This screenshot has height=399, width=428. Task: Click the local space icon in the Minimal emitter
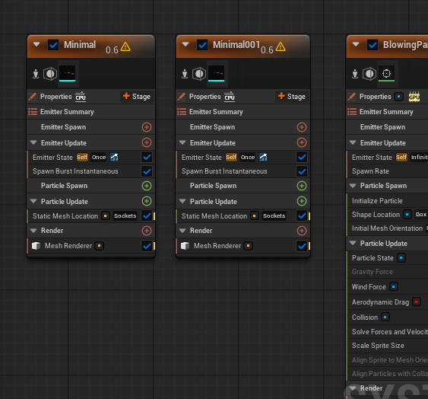click(x=36, y=74)
